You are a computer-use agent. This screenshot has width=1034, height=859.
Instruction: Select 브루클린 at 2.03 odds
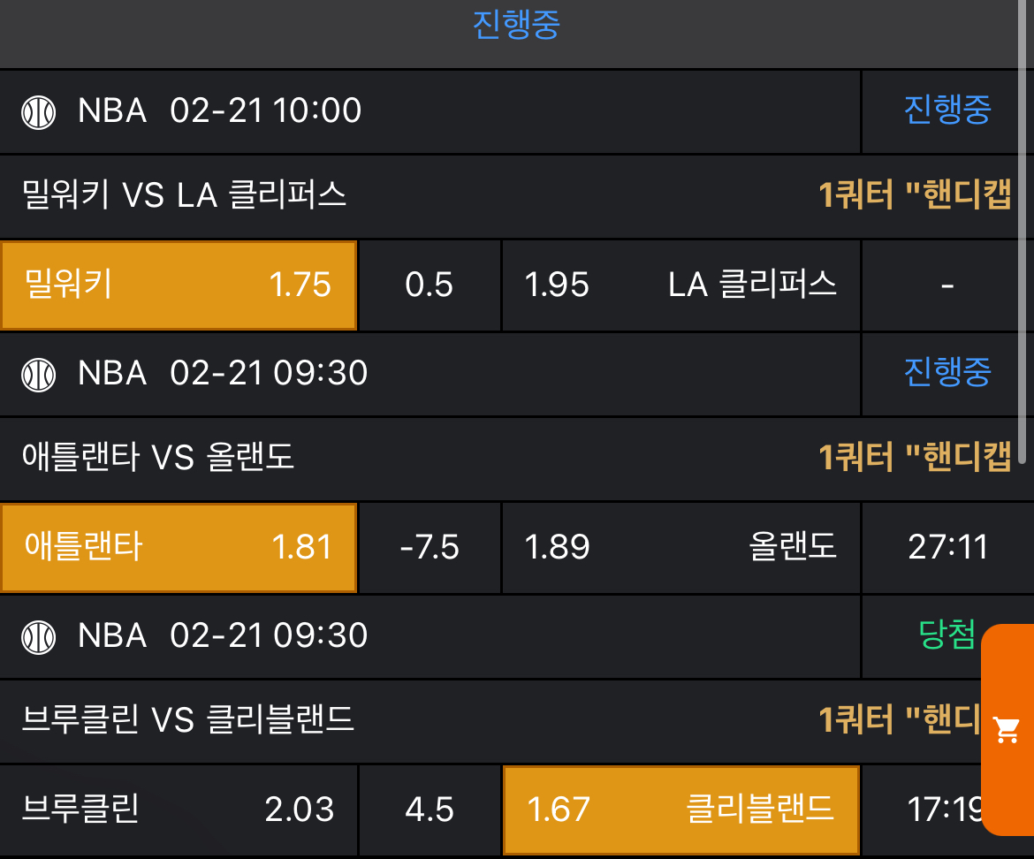pos(179,810)
